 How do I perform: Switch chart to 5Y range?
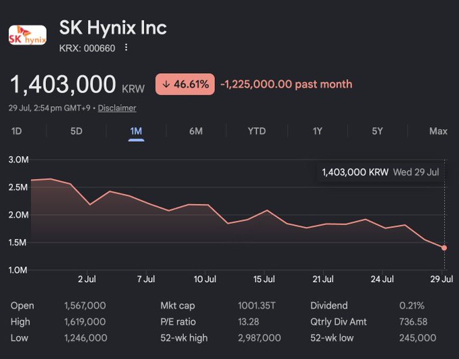tap(377, 131)
